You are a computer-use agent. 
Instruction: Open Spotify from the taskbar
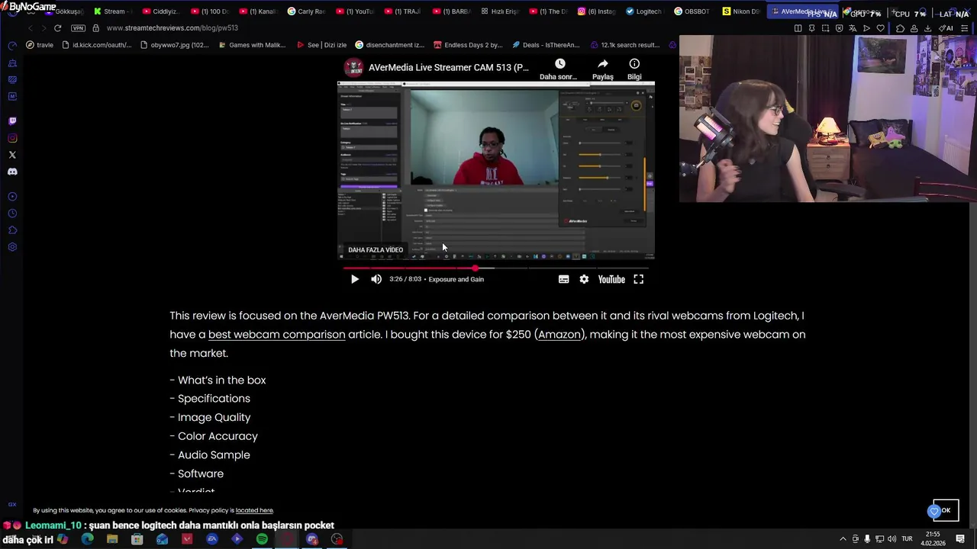(262, 539)
